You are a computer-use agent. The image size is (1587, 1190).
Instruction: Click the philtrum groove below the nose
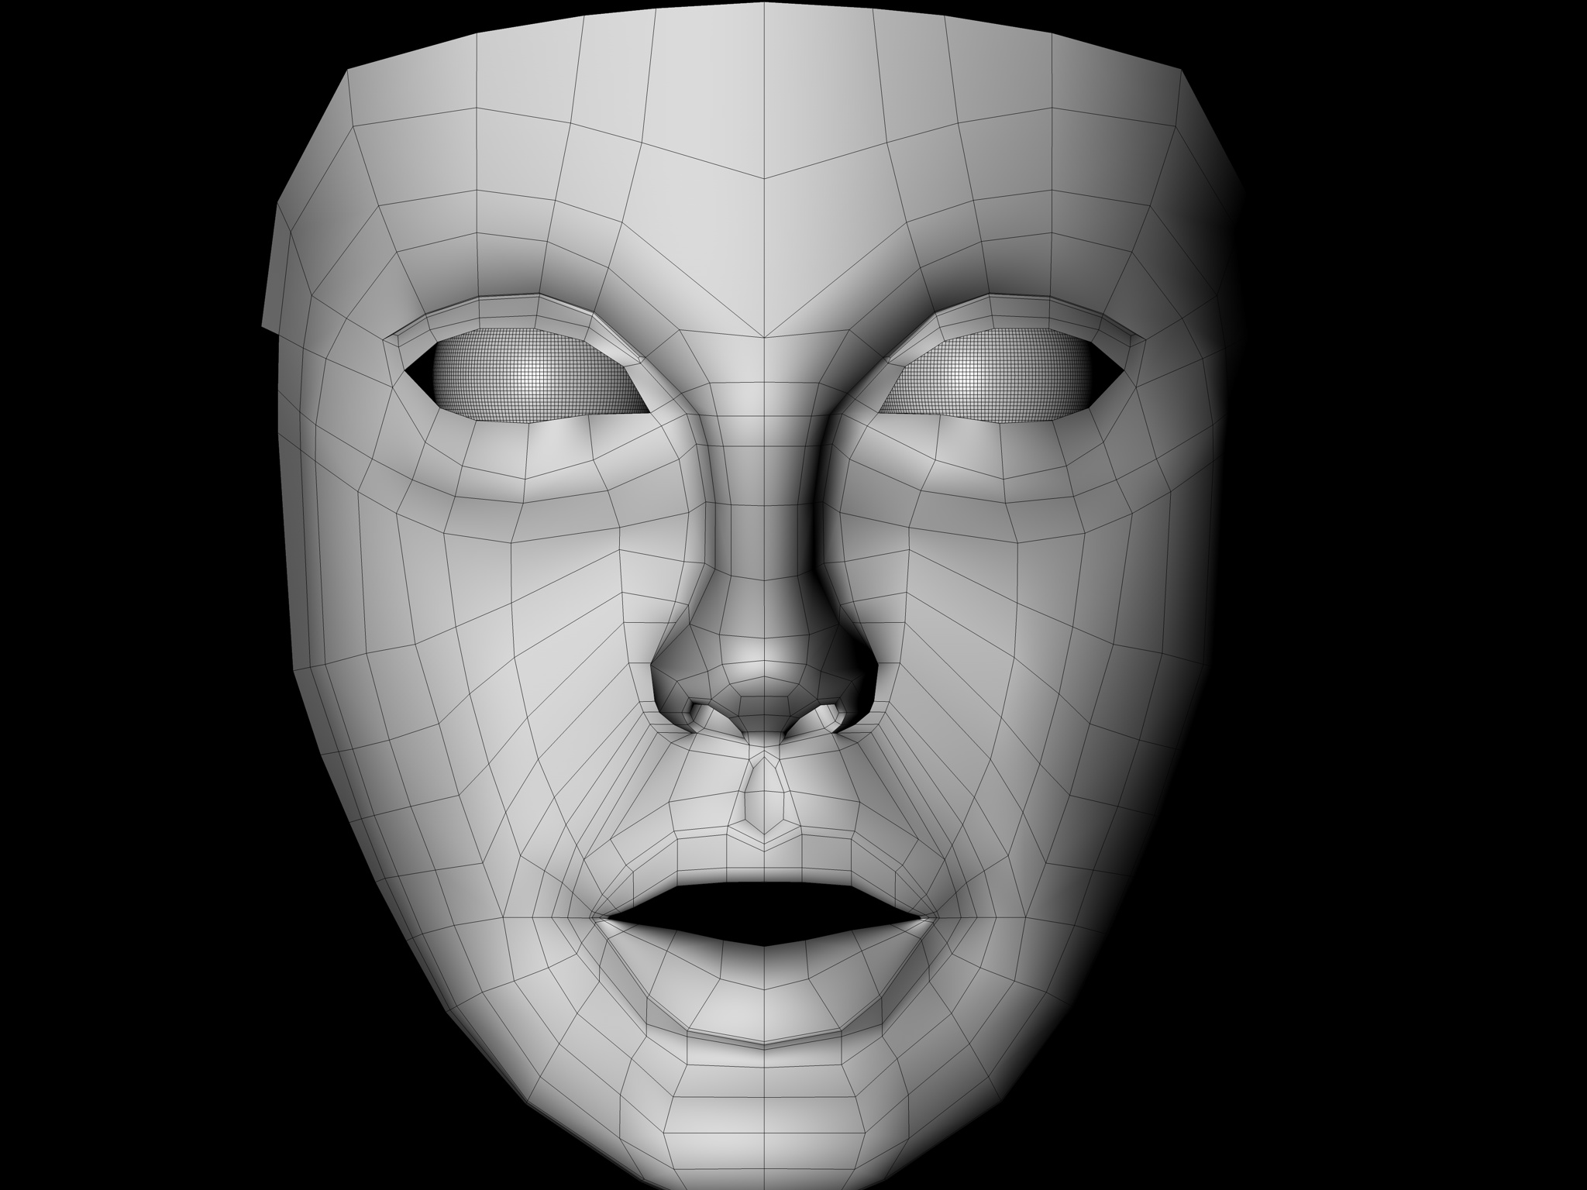pos(766,798)
